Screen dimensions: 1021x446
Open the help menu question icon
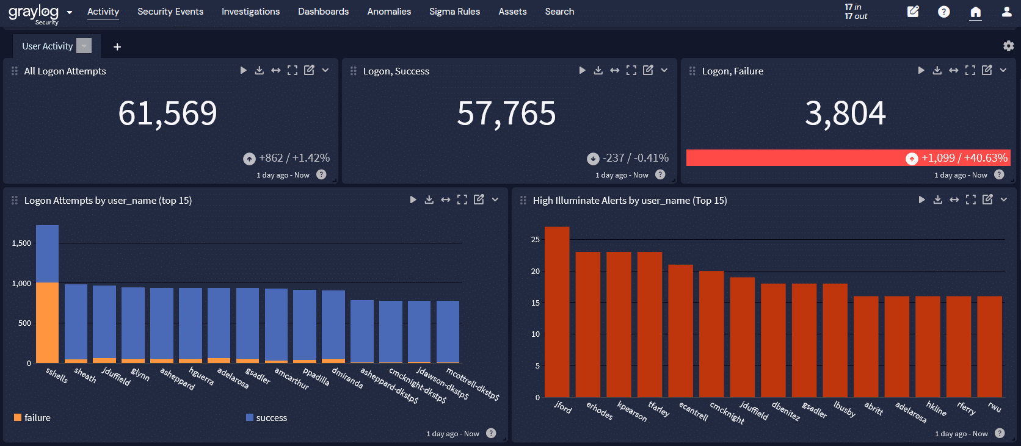944,12
